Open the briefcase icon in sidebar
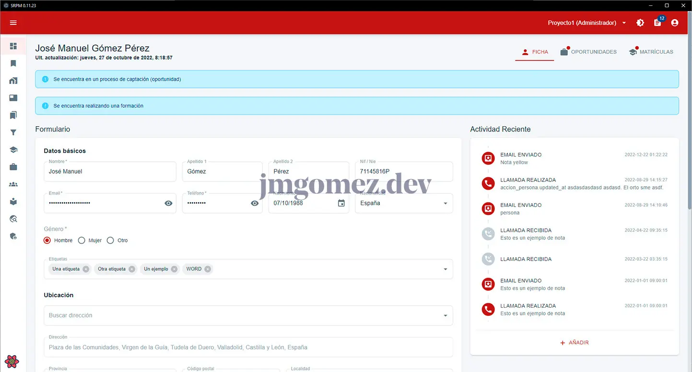 pyautogui.click(x=13, y=167)
